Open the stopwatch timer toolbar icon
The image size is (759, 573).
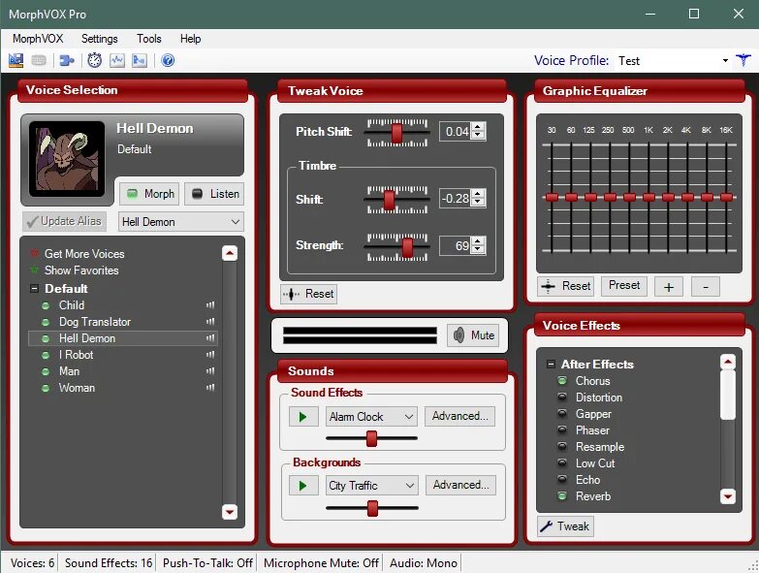click(x=94, y=60)
